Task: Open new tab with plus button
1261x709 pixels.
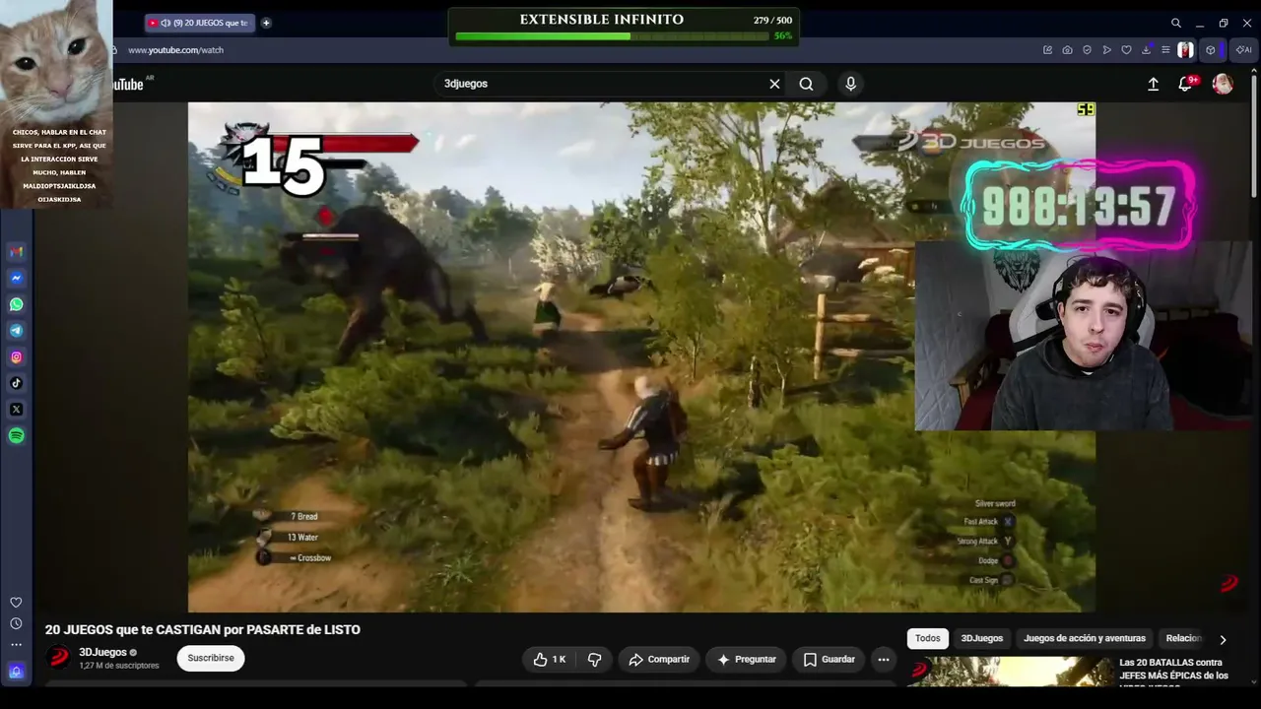Action: click(266, 23)
